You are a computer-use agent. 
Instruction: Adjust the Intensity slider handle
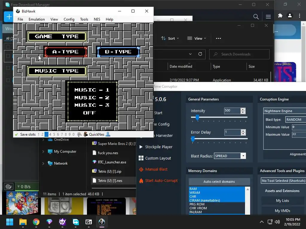tap(197, 117)
